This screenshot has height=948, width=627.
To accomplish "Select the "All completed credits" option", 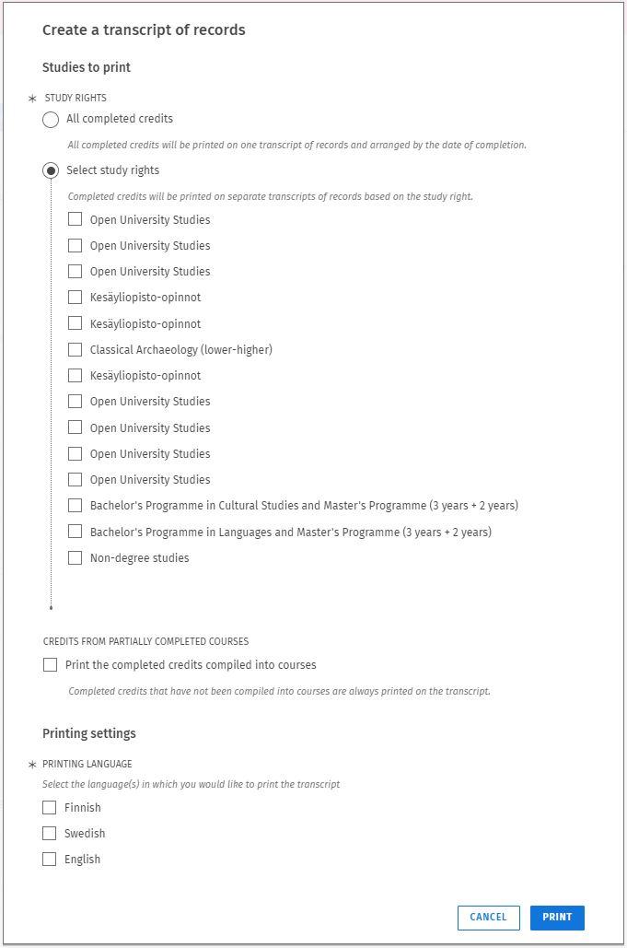I will click(x=52, y=119).
